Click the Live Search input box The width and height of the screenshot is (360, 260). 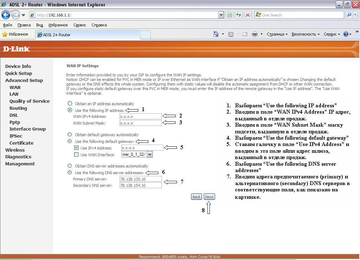tap(299, 15)
